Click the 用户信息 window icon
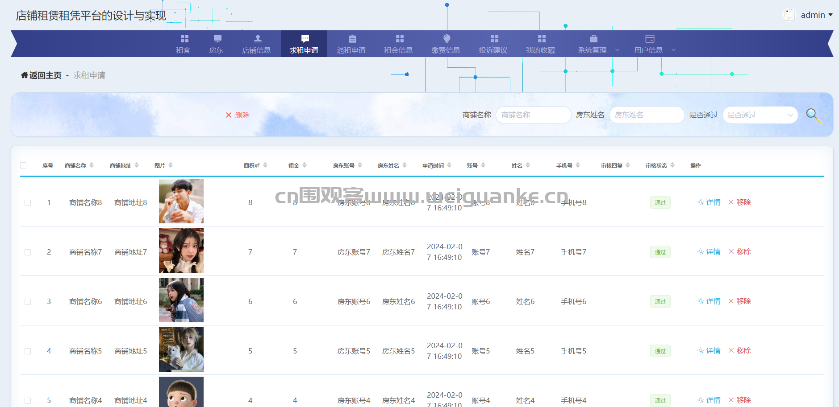The width and height of the screenshot is (839, 407). coord(650,39)
